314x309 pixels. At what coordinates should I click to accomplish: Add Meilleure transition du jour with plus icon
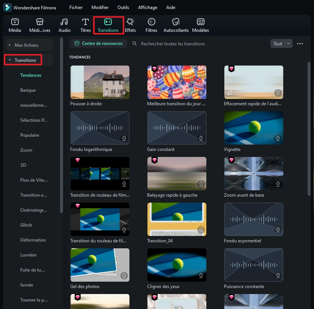[x=201, y=93]
